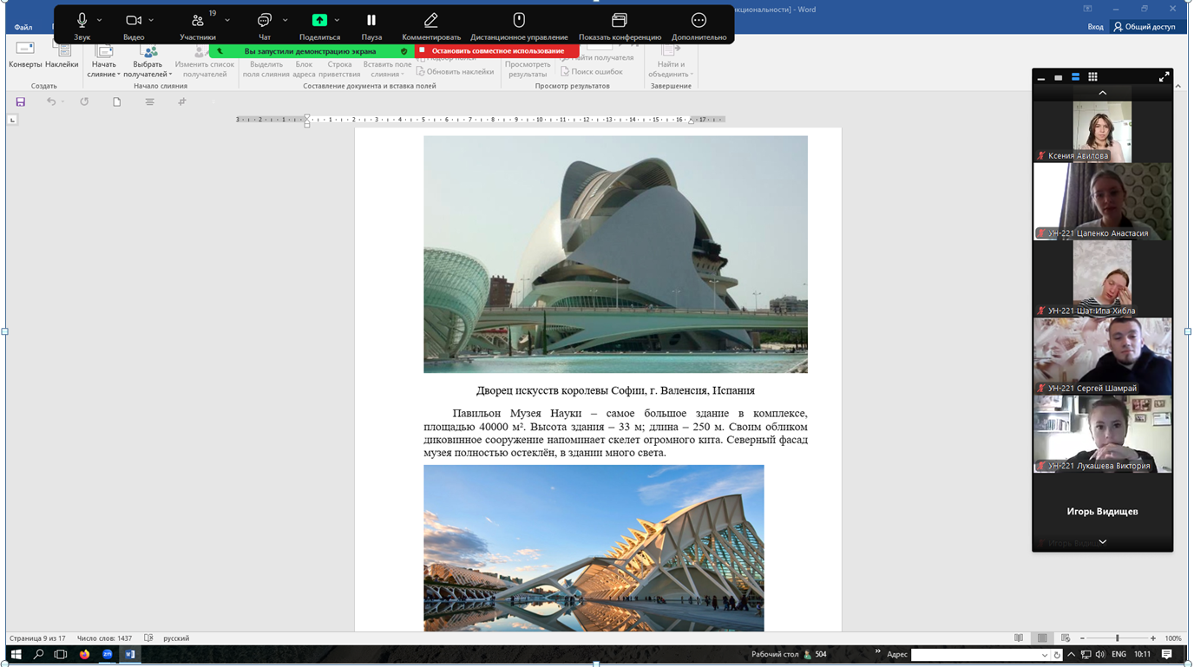Click Конверты in the ribbon
1194x667 pixels.
(25, 56)
